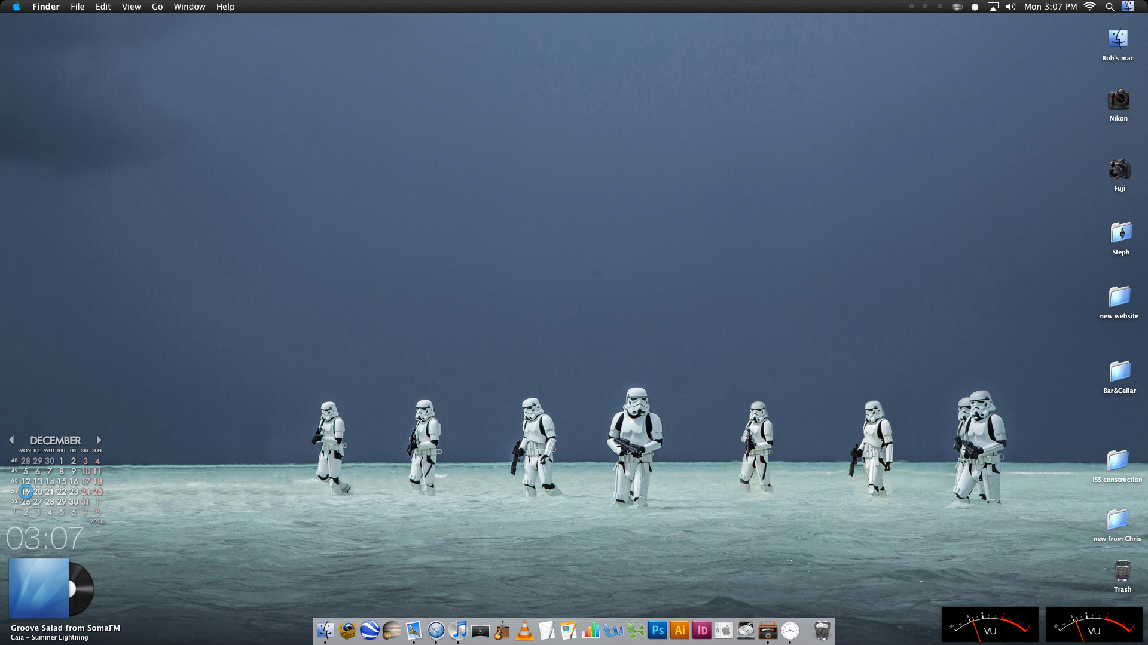Launch Numbers bar chart icon in dock
This screenshot has width=1148, height=645.
591,630
